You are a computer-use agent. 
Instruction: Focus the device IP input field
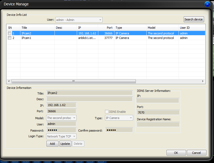[x=61, y=105]
